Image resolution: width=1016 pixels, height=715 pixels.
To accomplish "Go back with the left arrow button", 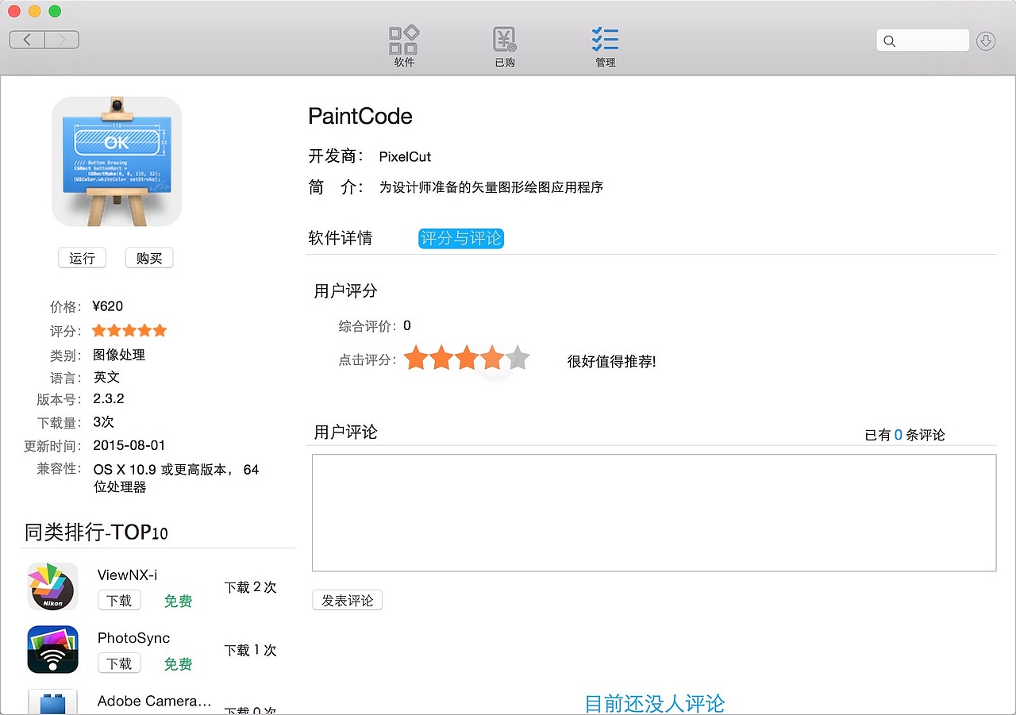I will (x=27, y=40).
